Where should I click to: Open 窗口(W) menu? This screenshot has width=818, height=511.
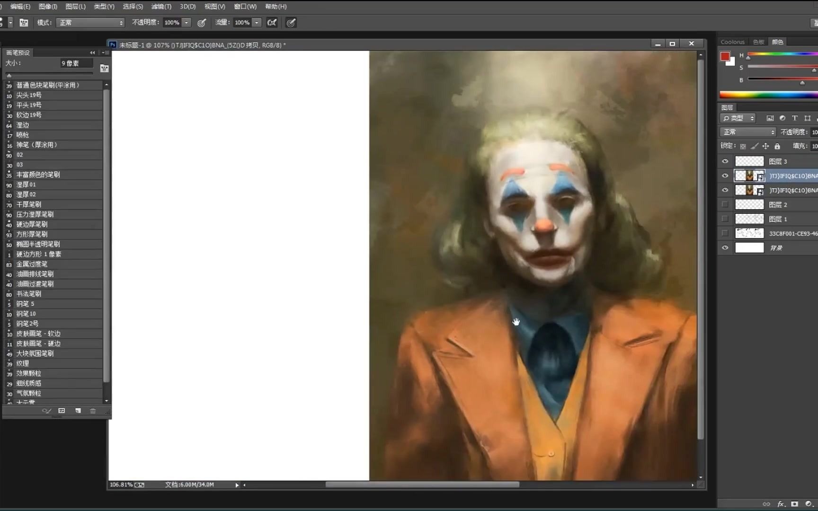(245, 6)
